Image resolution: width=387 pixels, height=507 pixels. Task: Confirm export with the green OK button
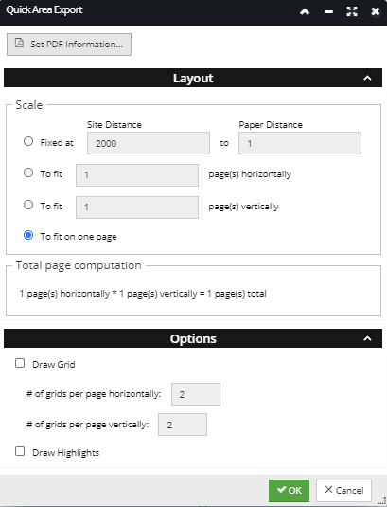pos(289,491)
